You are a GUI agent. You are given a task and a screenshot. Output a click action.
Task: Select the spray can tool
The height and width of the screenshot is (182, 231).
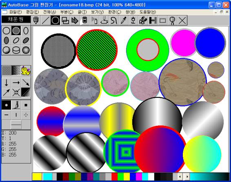pyautogui.click(x=94, y=20)
